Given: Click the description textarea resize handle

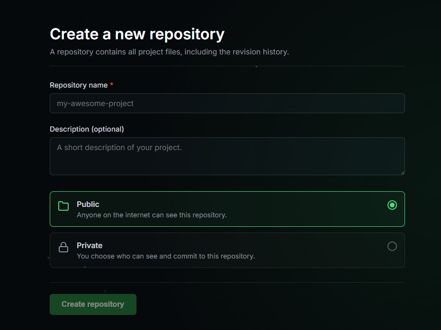Looking at the screenshot, I should pos(403,173).
